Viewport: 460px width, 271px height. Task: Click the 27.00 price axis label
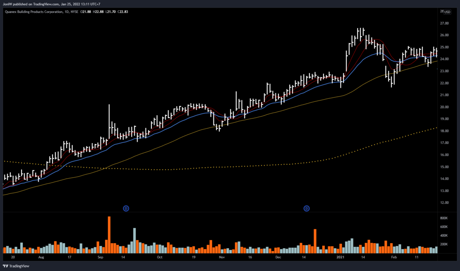(445, 23)
